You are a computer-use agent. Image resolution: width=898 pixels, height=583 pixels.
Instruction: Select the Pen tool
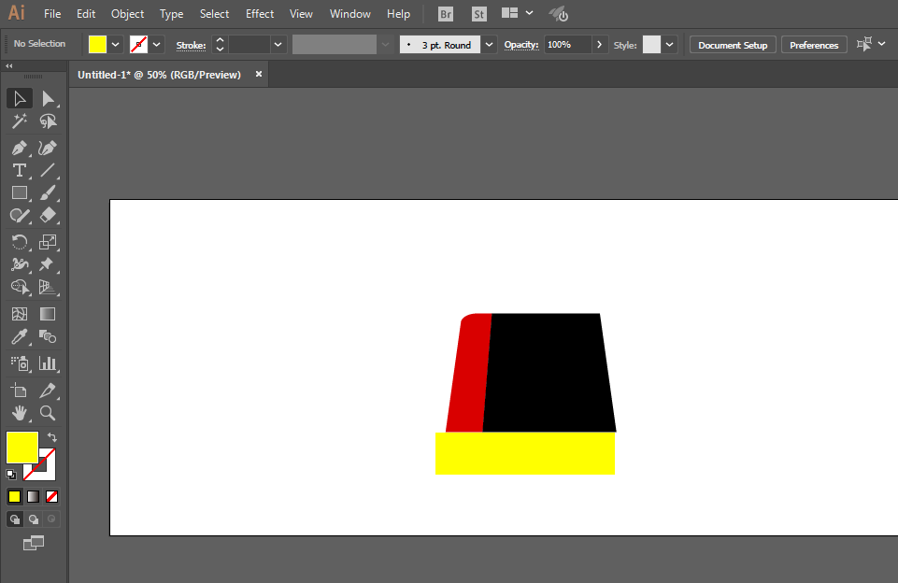[20, 148]
